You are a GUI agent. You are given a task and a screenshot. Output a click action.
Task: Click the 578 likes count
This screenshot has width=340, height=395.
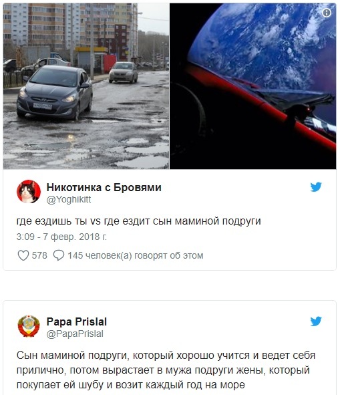point(39,255)
